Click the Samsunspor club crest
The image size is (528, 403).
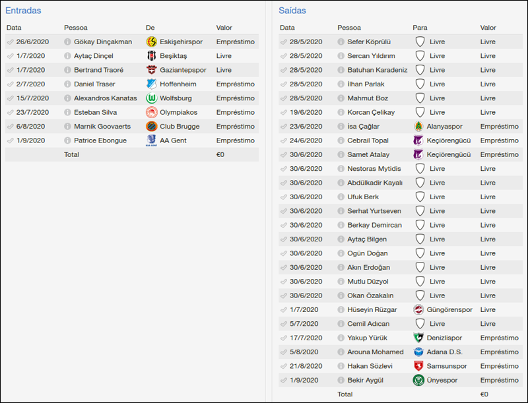pos(418,366)
